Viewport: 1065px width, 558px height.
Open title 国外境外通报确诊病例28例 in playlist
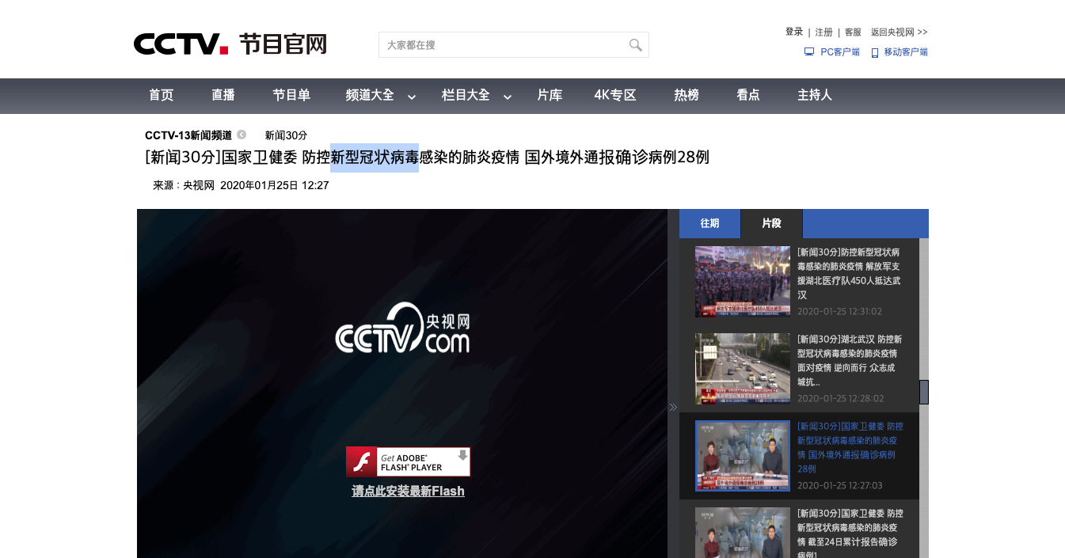pos(850,447)
